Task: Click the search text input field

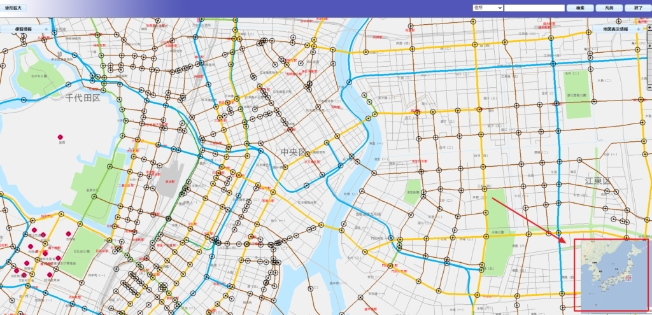Action: 534,8
